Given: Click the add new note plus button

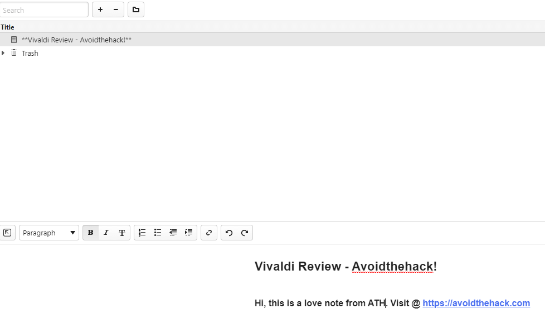Looking at the screenshot, I should [100, 9].
